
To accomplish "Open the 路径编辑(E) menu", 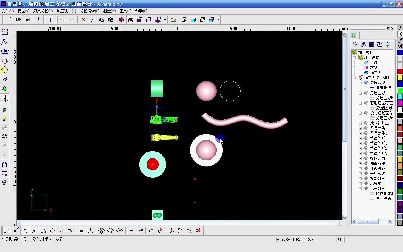I will click(x=89, y=11).
